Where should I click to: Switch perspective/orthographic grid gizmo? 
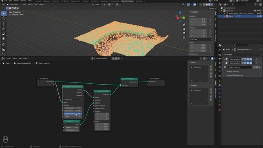[x=184, y=37]
